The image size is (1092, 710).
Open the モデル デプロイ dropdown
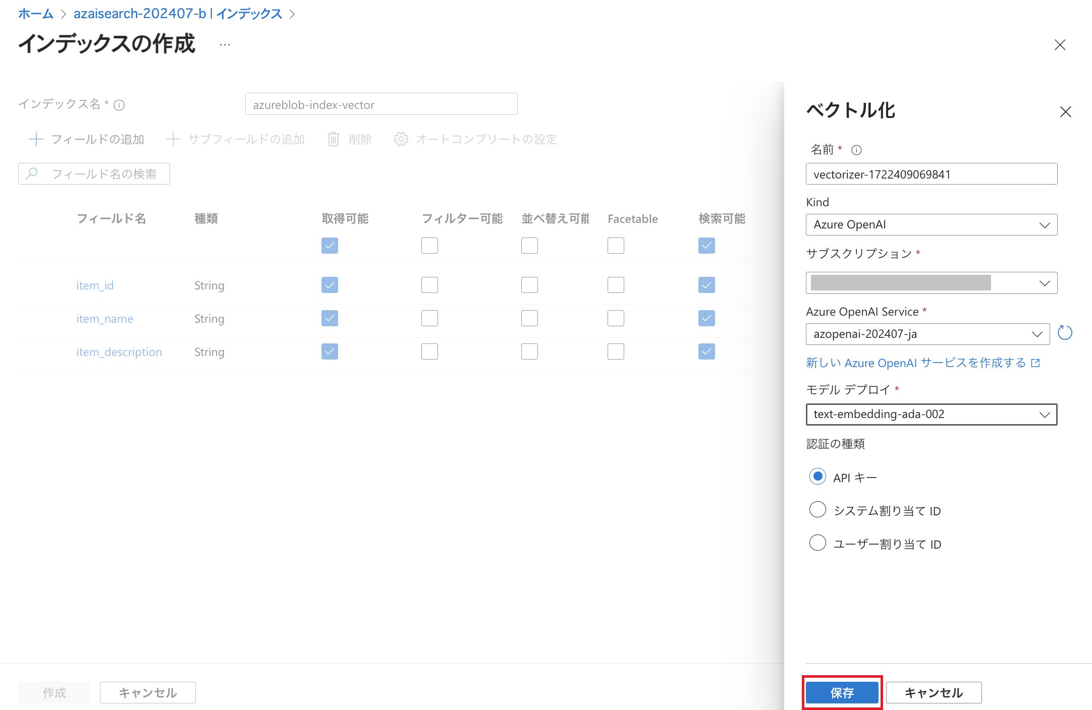(932, 415)
